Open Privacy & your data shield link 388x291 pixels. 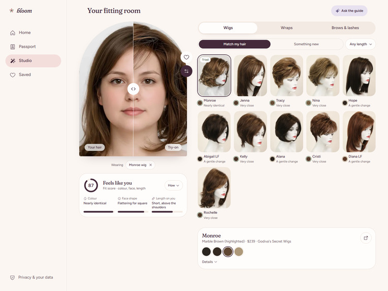coord(31,277)
